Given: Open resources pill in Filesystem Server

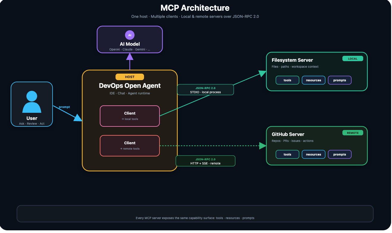Looking at the screenshot, I should click(314, 80).
